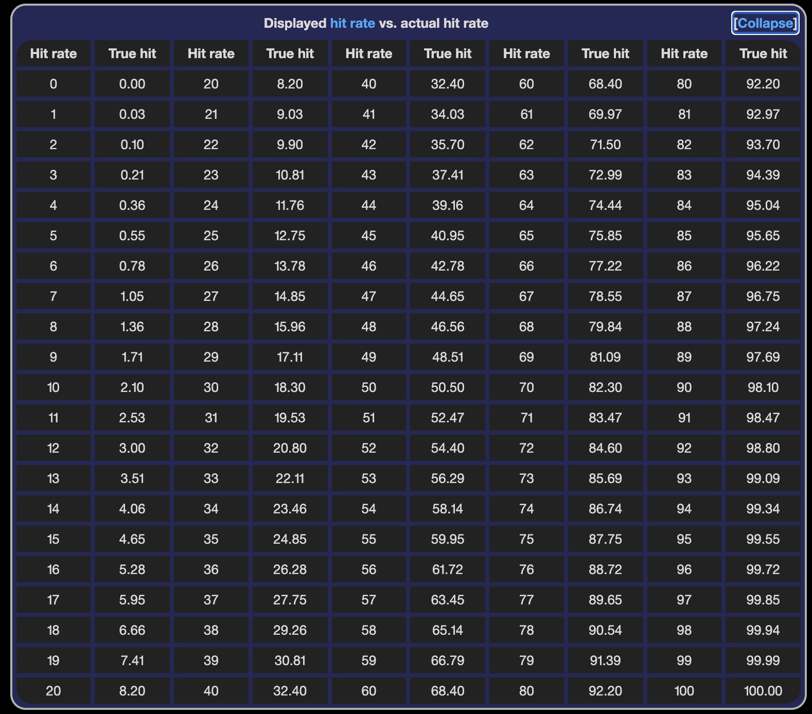Select the true hit value 83.47
812x714 pixels.
click(x=606, y=418)
